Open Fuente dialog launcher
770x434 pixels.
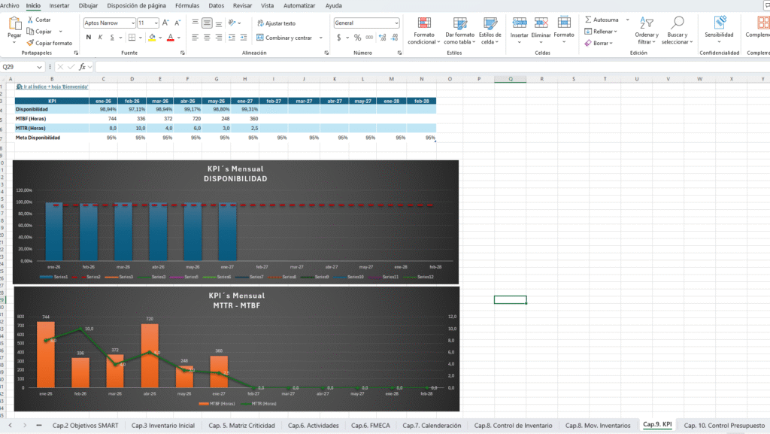pos(183,53)
